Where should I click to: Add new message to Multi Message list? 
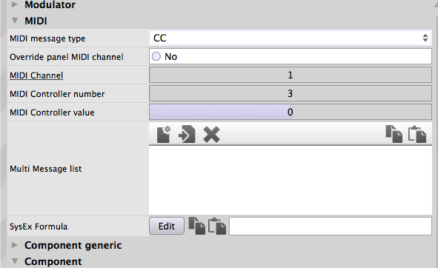coord(164,134)
